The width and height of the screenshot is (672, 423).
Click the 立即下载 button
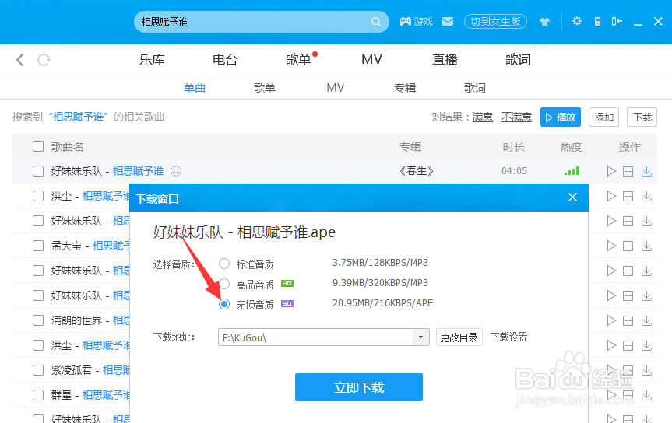[x=359, y=387]
